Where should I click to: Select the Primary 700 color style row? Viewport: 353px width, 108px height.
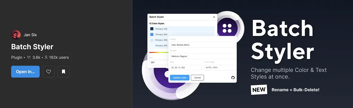(x=182, y=29)
